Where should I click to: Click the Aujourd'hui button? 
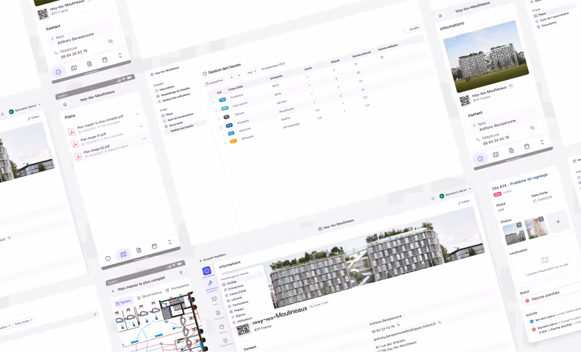pos(215,81)
